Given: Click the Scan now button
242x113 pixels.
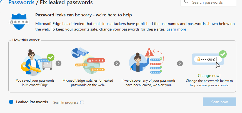Looking at the screenshot, I should (x=219, y=102).
